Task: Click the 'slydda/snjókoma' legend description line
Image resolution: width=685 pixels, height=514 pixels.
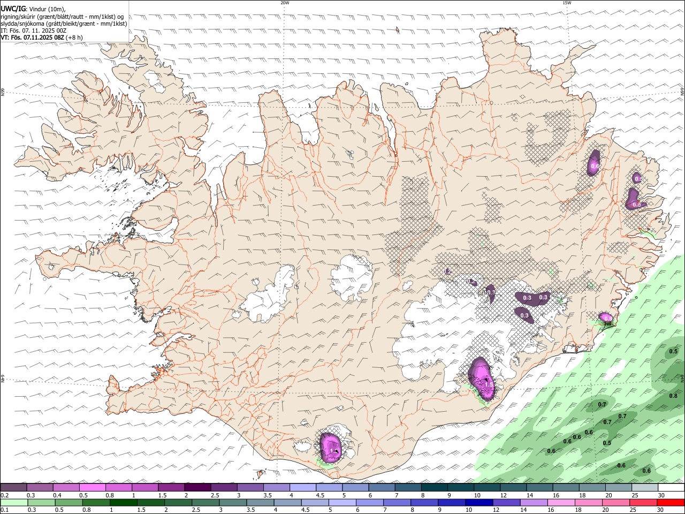Action: [64, 23]
